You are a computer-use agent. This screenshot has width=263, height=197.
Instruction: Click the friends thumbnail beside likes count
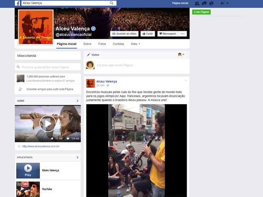click(x=20, y=78)
